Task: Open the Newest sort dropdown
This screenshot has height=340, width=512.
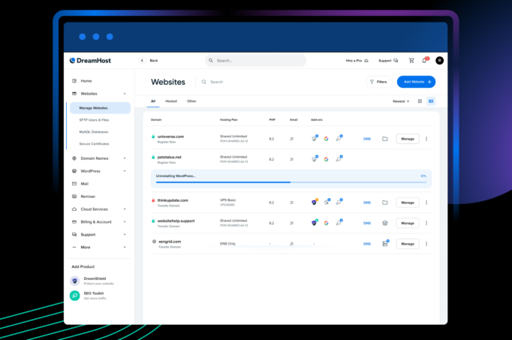Action: point(401,101)
